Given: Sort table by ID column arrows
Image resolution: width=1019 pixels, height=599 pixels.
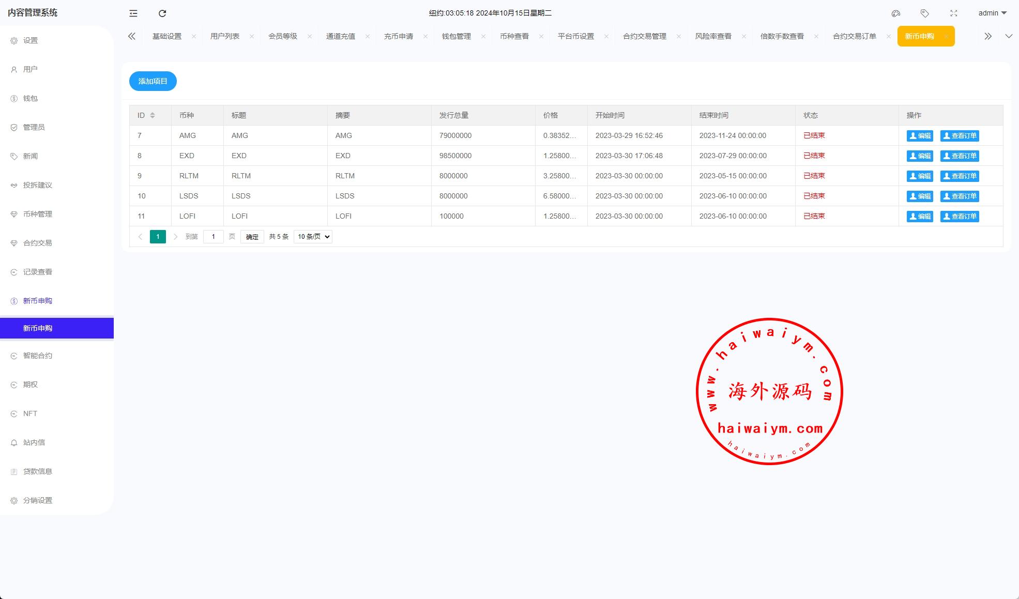Looking at the screenshot, I should [153, 115].
